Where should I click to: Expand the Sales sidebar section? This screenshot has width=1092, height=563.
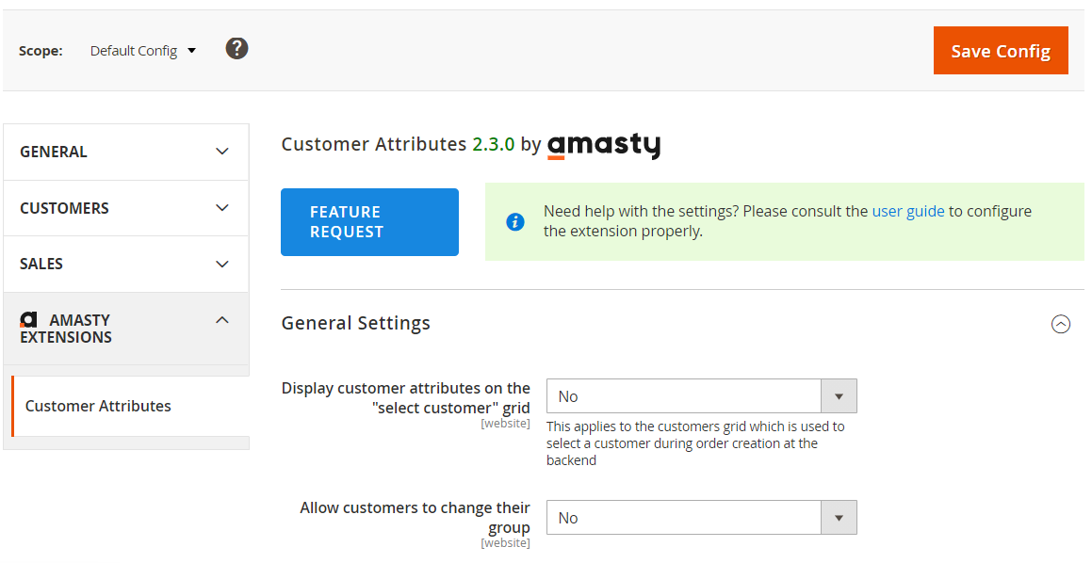[125, 264]
